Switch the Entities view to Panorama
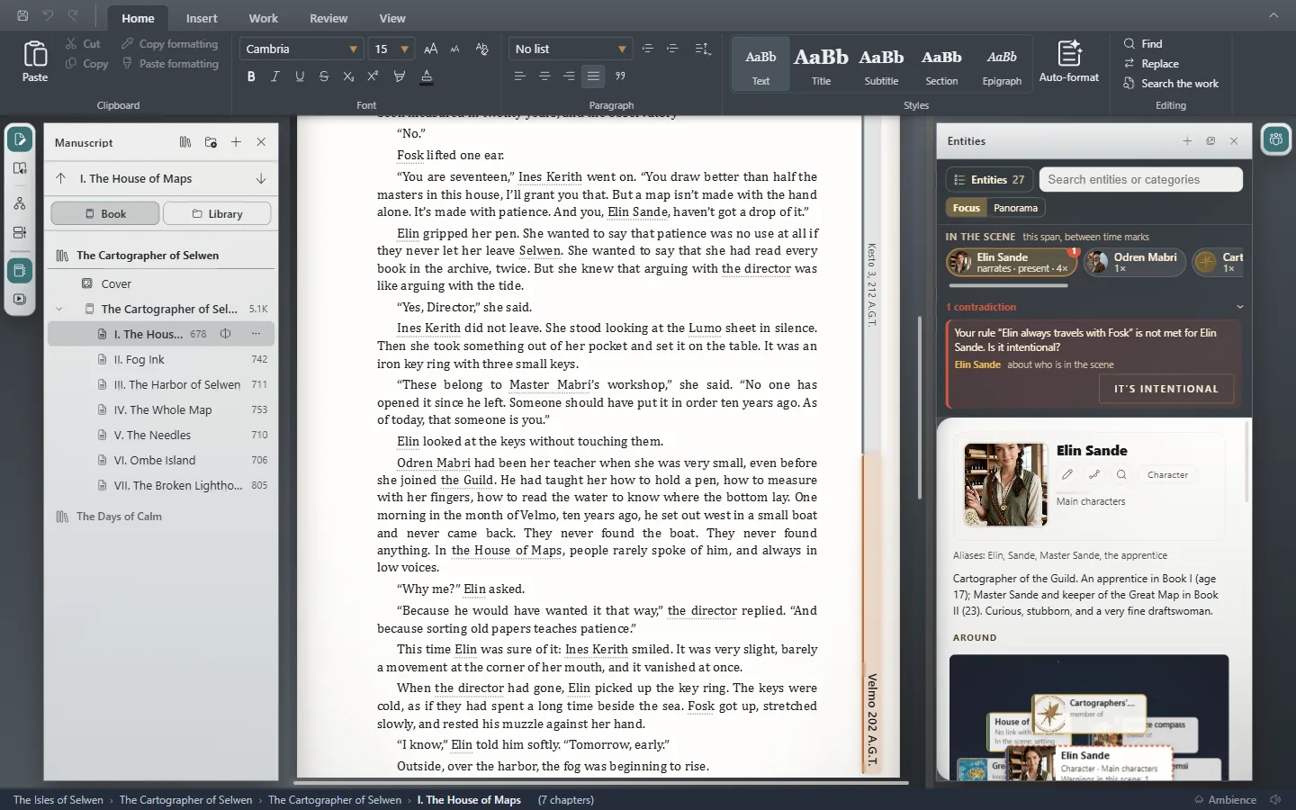The image size is (1296, 810). coord(1015,208)
